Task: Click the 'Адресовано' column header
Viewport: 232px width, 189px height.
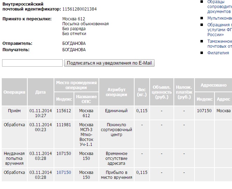Action: tap(213, 85)
